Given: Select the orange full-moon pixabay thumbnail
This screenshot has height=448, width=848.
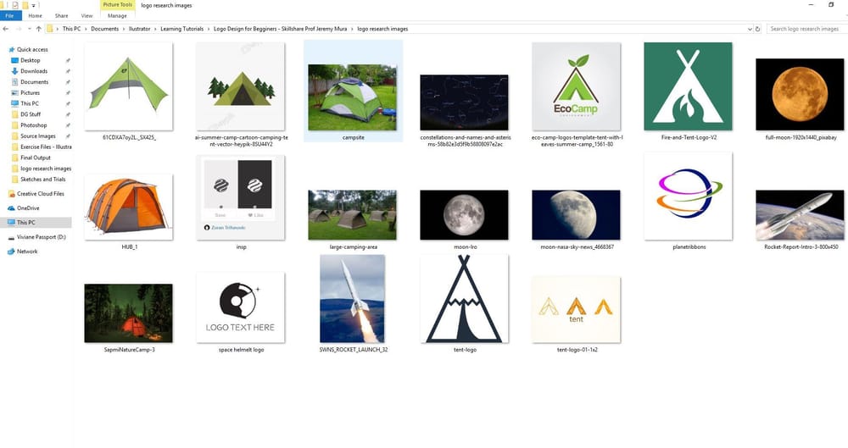Looking at the screenshot, I should point(800,95).
